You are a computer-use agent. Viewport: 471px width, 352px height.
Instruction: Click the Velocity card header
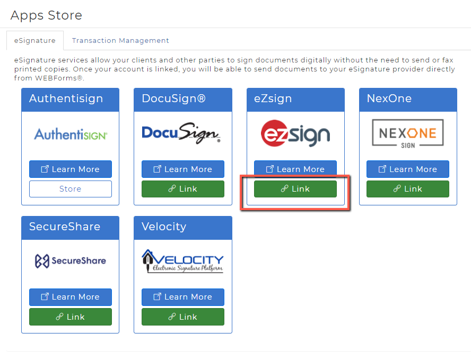click(183, 228)
